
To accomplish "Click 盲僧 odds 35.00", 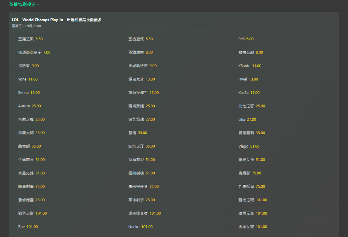I will (x=142, y=133).
